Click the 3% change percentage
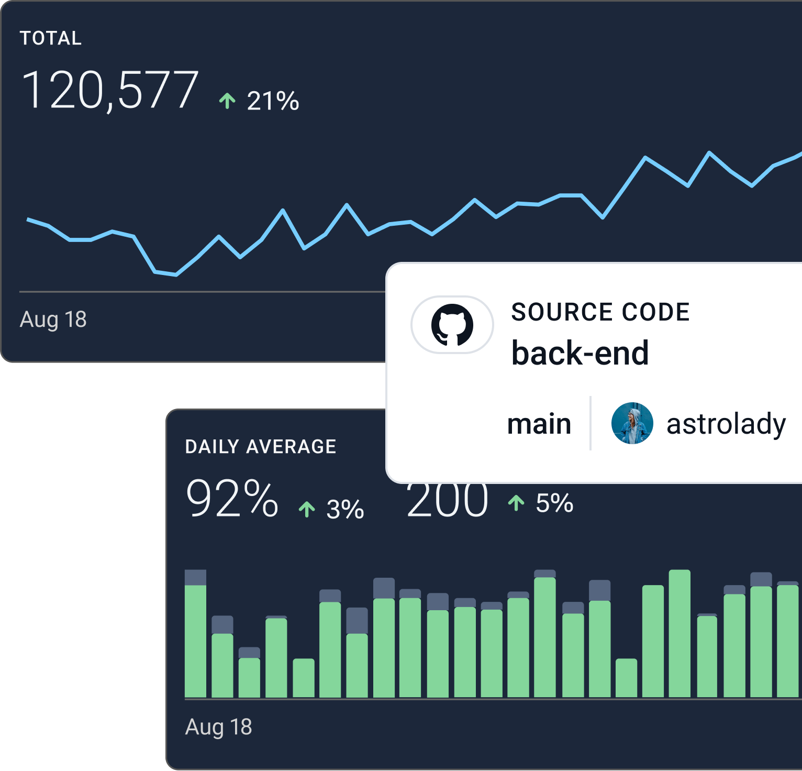The height and width of the screenshot is (771, 802). [345, 510]
